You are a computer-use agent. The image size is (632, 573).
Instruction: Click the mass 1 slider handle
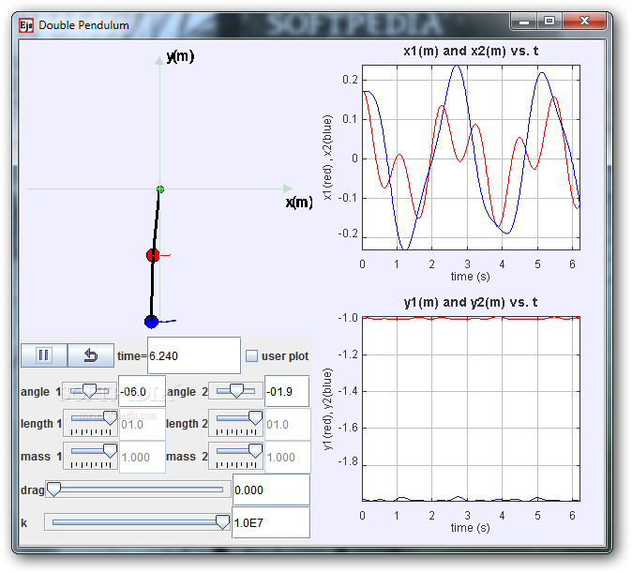click(110, 451)
